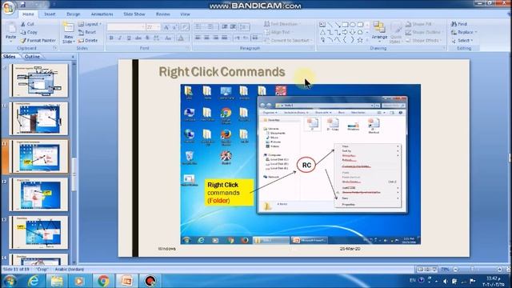The height and width of the screenshot is (288, 512).
Task: Select the Arrow line shape
Action: pyautogui.click(x=338, y=25)
